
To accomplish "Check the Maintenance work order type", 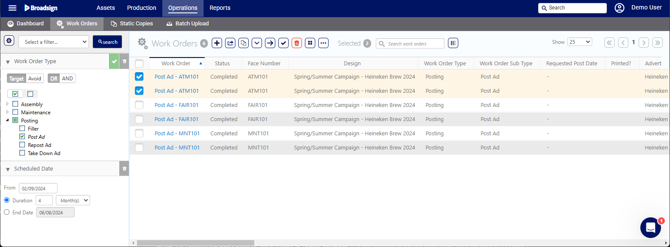I will tap(15, 112).
